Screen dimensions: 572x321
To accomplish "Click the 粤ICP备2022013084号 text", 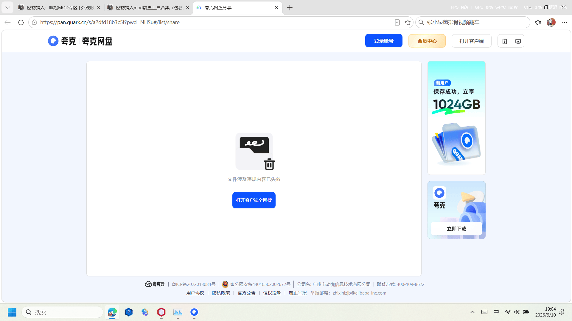I will tap(193, 284).
